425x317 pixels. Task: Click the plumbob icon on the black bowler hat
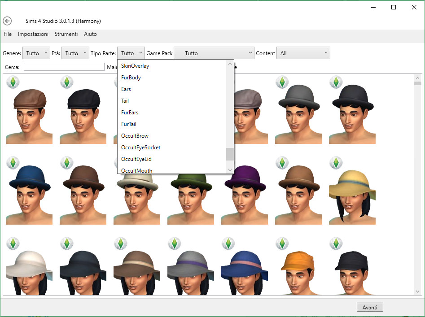coord(336,82)
